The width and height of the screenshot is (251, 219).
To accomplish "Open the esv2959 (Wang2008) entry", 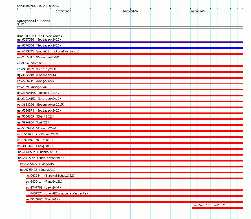I will 32,87.
